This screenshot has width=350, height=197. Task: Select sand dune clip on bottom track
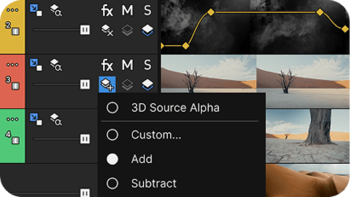pyautogui.click(x=308, y=180)
